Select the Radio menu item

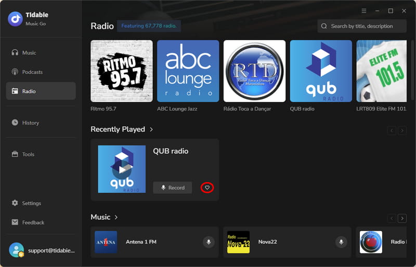tap(41, 91)
